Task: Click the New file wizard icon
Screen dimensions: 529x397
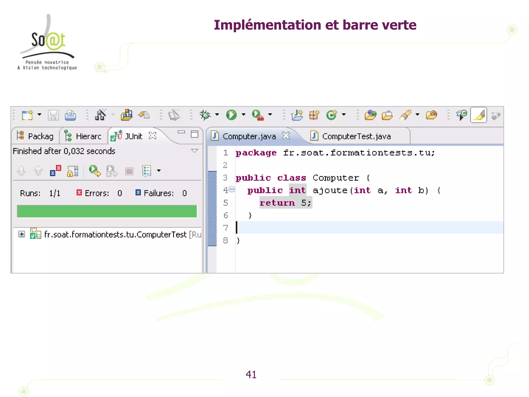Action: pyautogui.click(x=27, y=115)
